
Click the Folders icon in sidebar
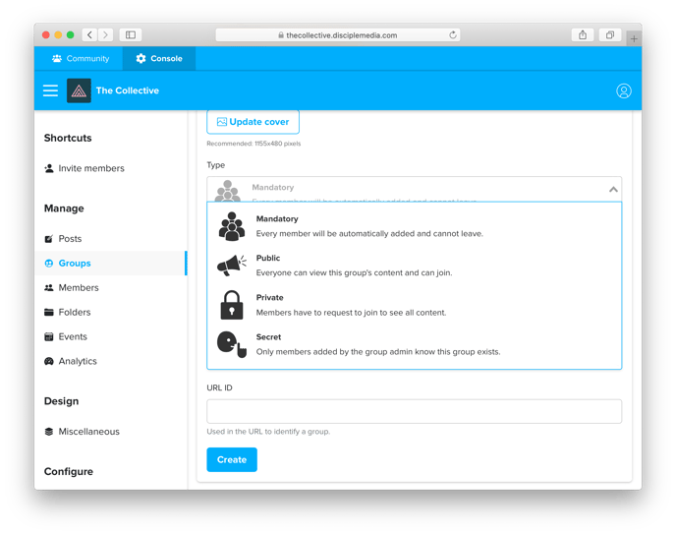(x=49, y=313)
